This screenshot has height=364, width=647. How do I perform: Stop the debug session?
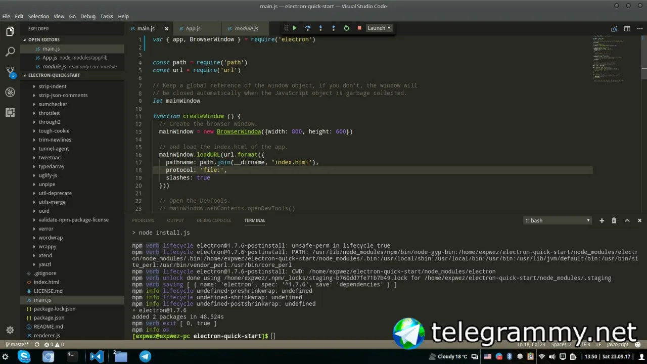click(359, 28)
